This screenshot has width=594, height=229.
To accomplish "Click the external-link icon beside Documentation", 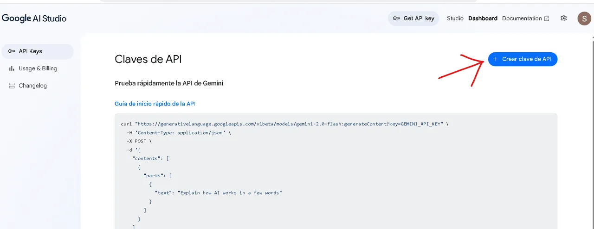I will click(547, 19).
